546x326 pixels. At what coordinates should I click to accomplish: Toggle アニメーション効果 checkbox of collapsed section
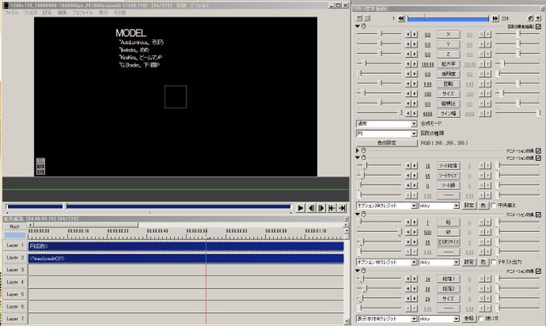[538, 151]
